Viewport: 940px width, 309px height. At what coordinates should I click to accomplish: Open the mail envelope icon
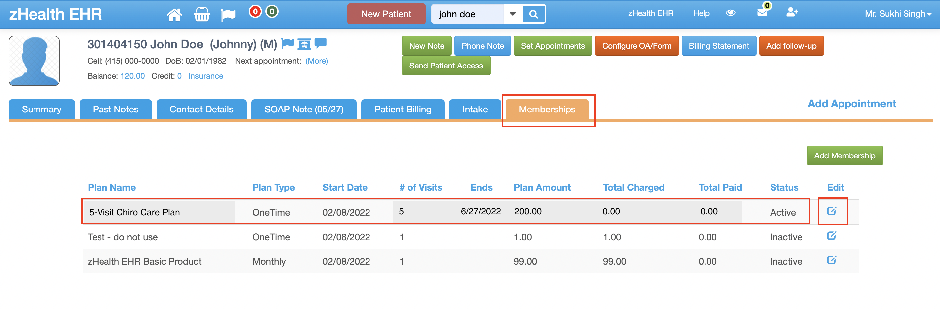click(x=762, y=13)
